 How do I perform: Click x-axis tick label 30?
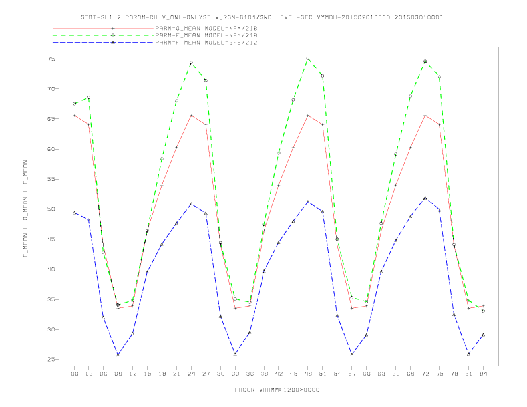coord(220,374)
